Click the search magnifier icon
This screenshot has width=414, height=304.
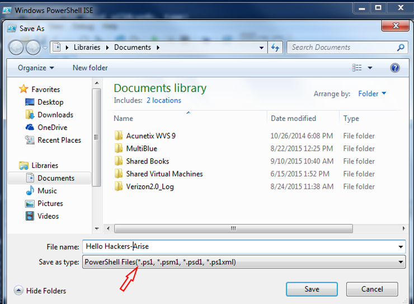401,48
